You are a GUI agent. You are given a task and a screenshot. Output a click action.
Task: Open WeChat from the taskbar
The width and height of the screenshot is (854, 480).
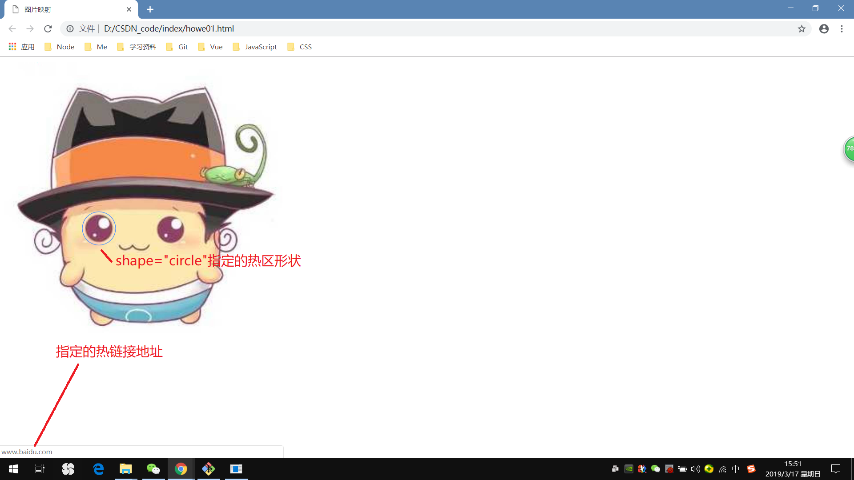pos(153,469)
